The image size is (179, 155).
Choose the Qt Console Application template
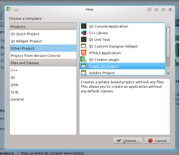(122, 26)
